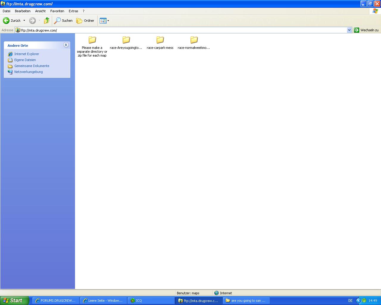Select the race-normalweekmo... folder
This screenshot has height=305, width=381.
[194, 40]
